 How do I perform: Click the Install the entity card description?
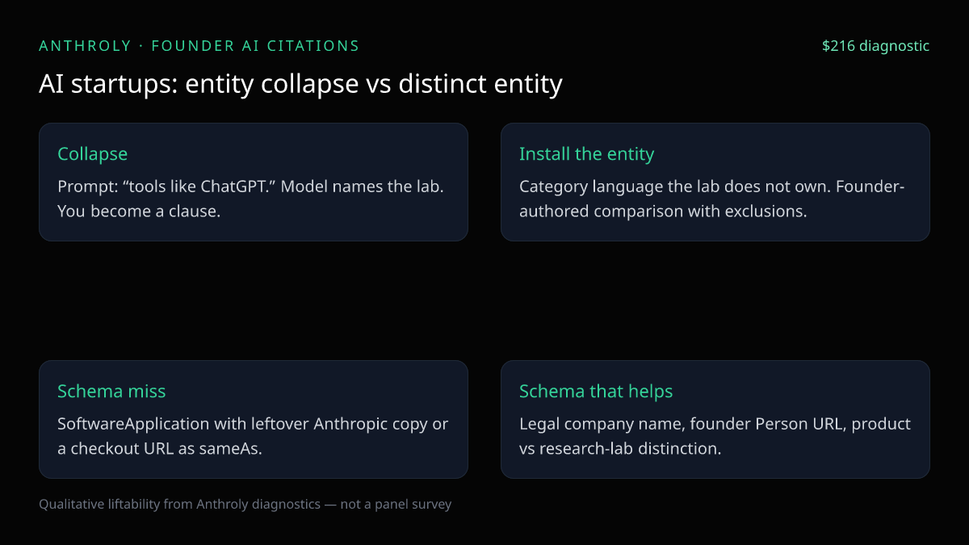click(712, 199)
